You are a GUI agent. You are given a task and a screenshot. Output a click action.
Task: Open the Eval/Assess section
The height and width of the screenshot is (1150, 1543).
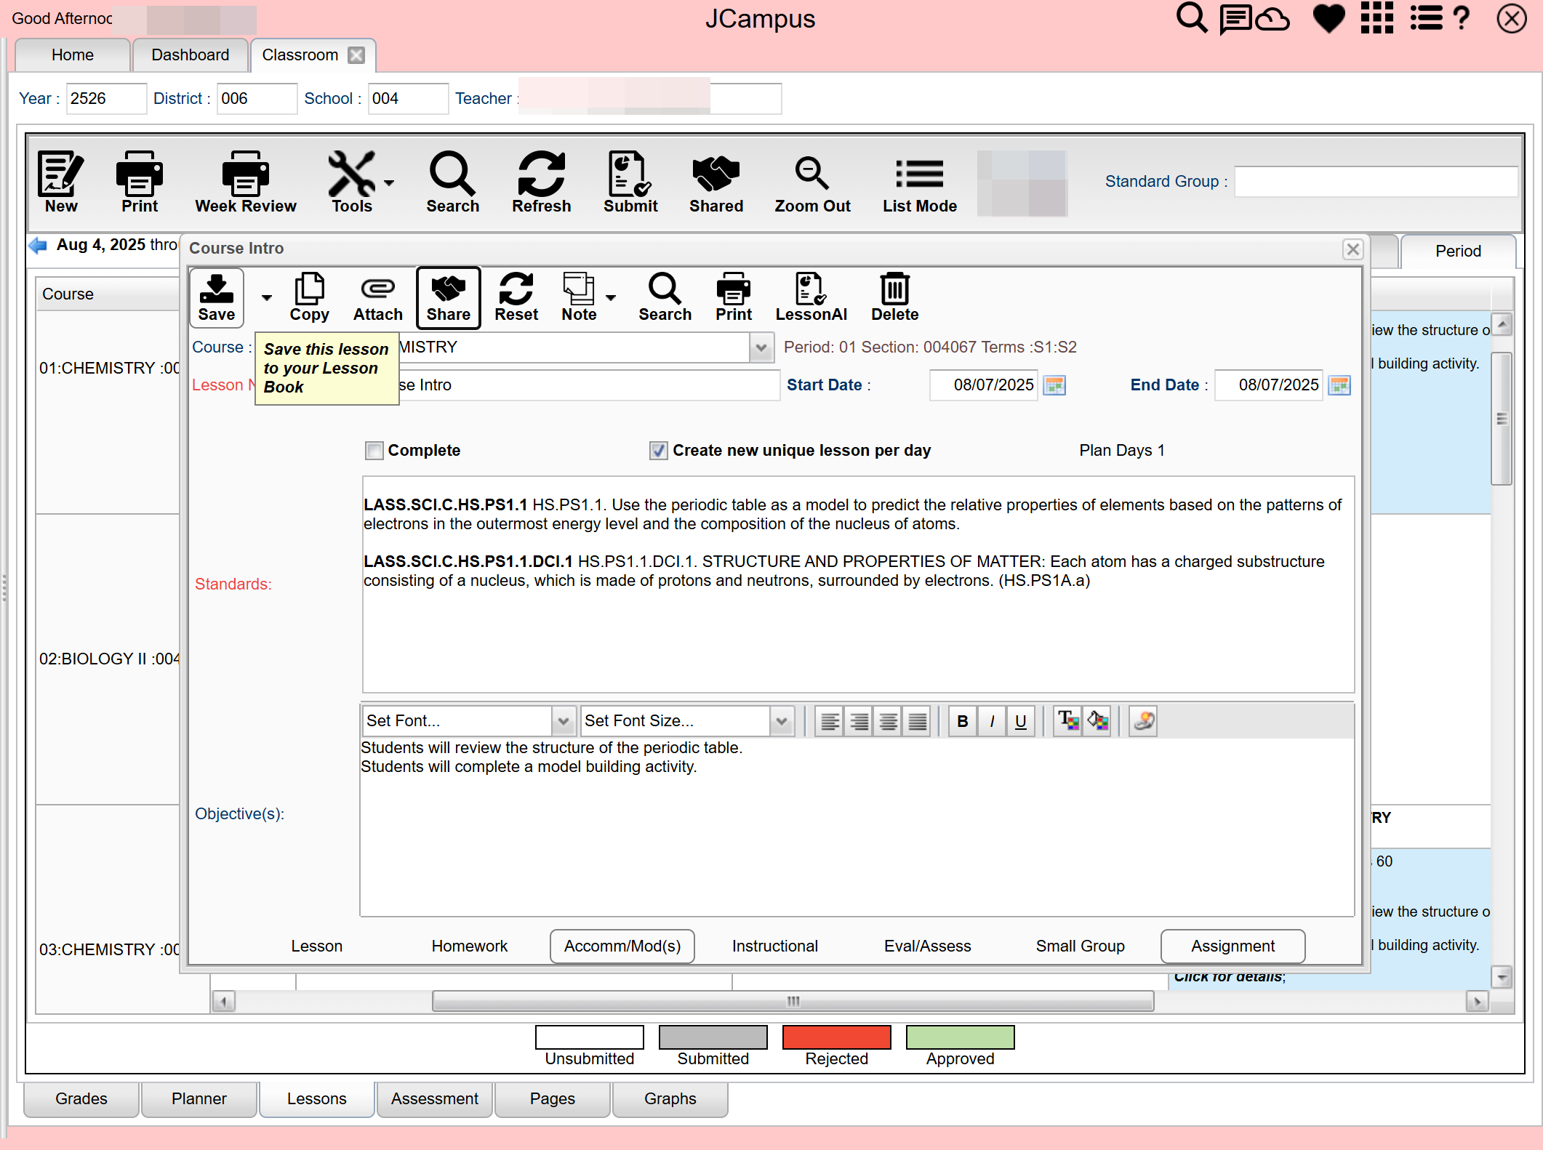928,946
